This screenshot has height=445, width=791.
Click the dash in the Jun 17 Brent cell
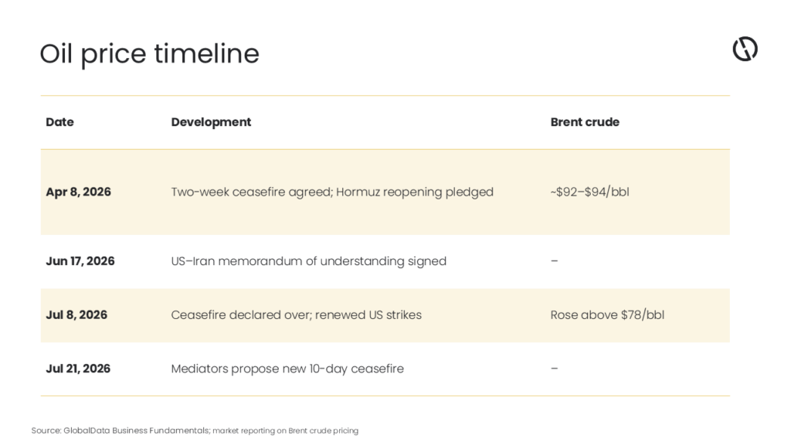click(x=555, y=261)
